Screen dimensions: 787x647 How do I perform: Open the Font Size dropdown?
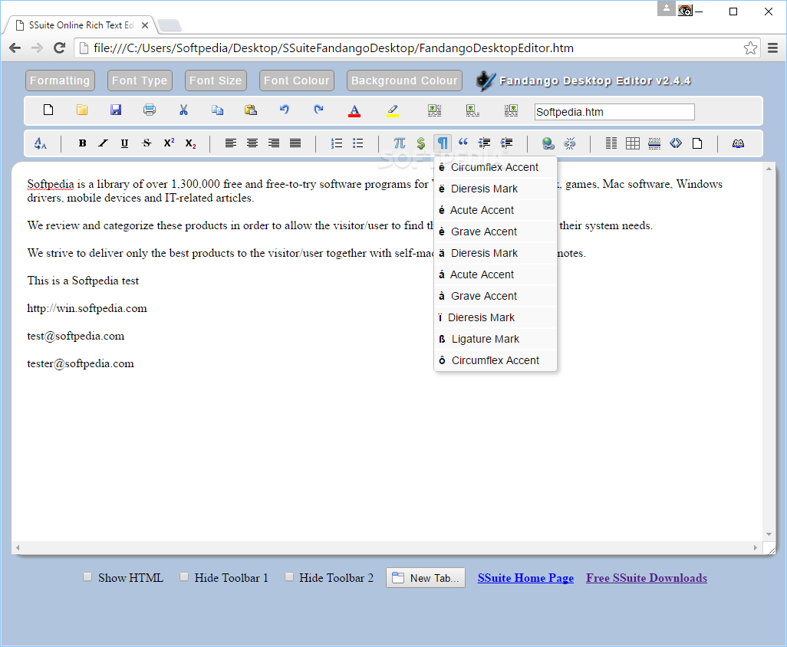216,80
